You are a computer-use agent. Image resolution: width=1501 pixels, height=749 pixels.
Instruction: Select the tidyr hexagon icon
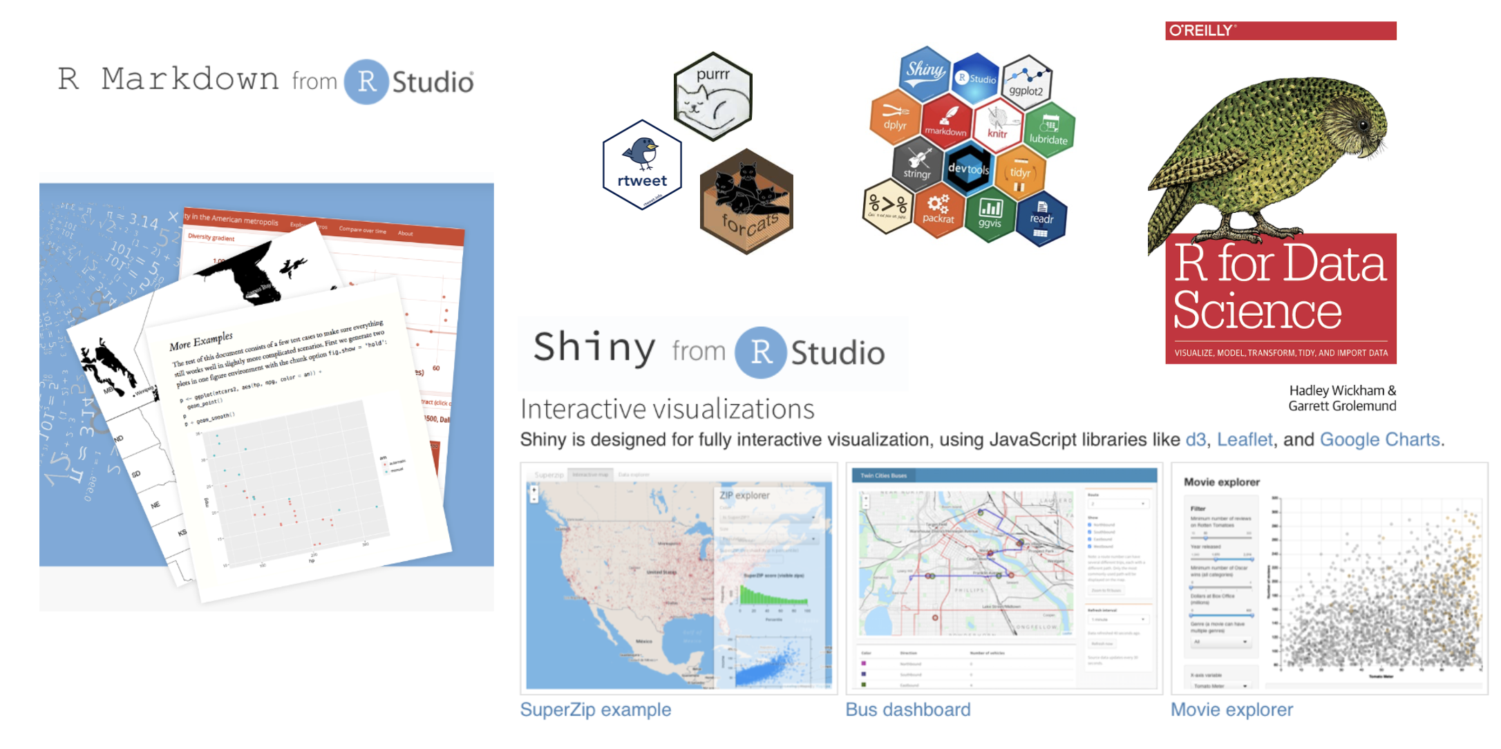[1020, 173]
